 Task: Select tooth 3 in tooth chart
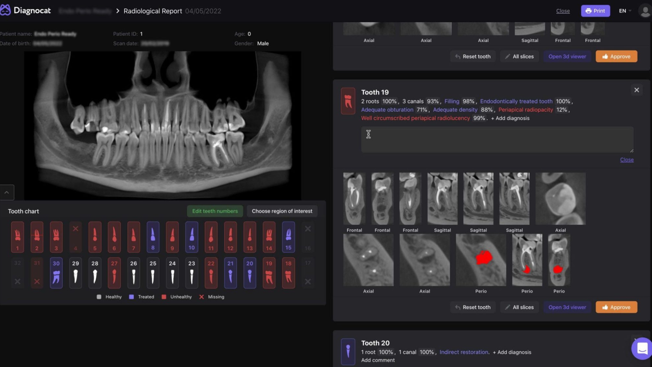coord(56,237)
